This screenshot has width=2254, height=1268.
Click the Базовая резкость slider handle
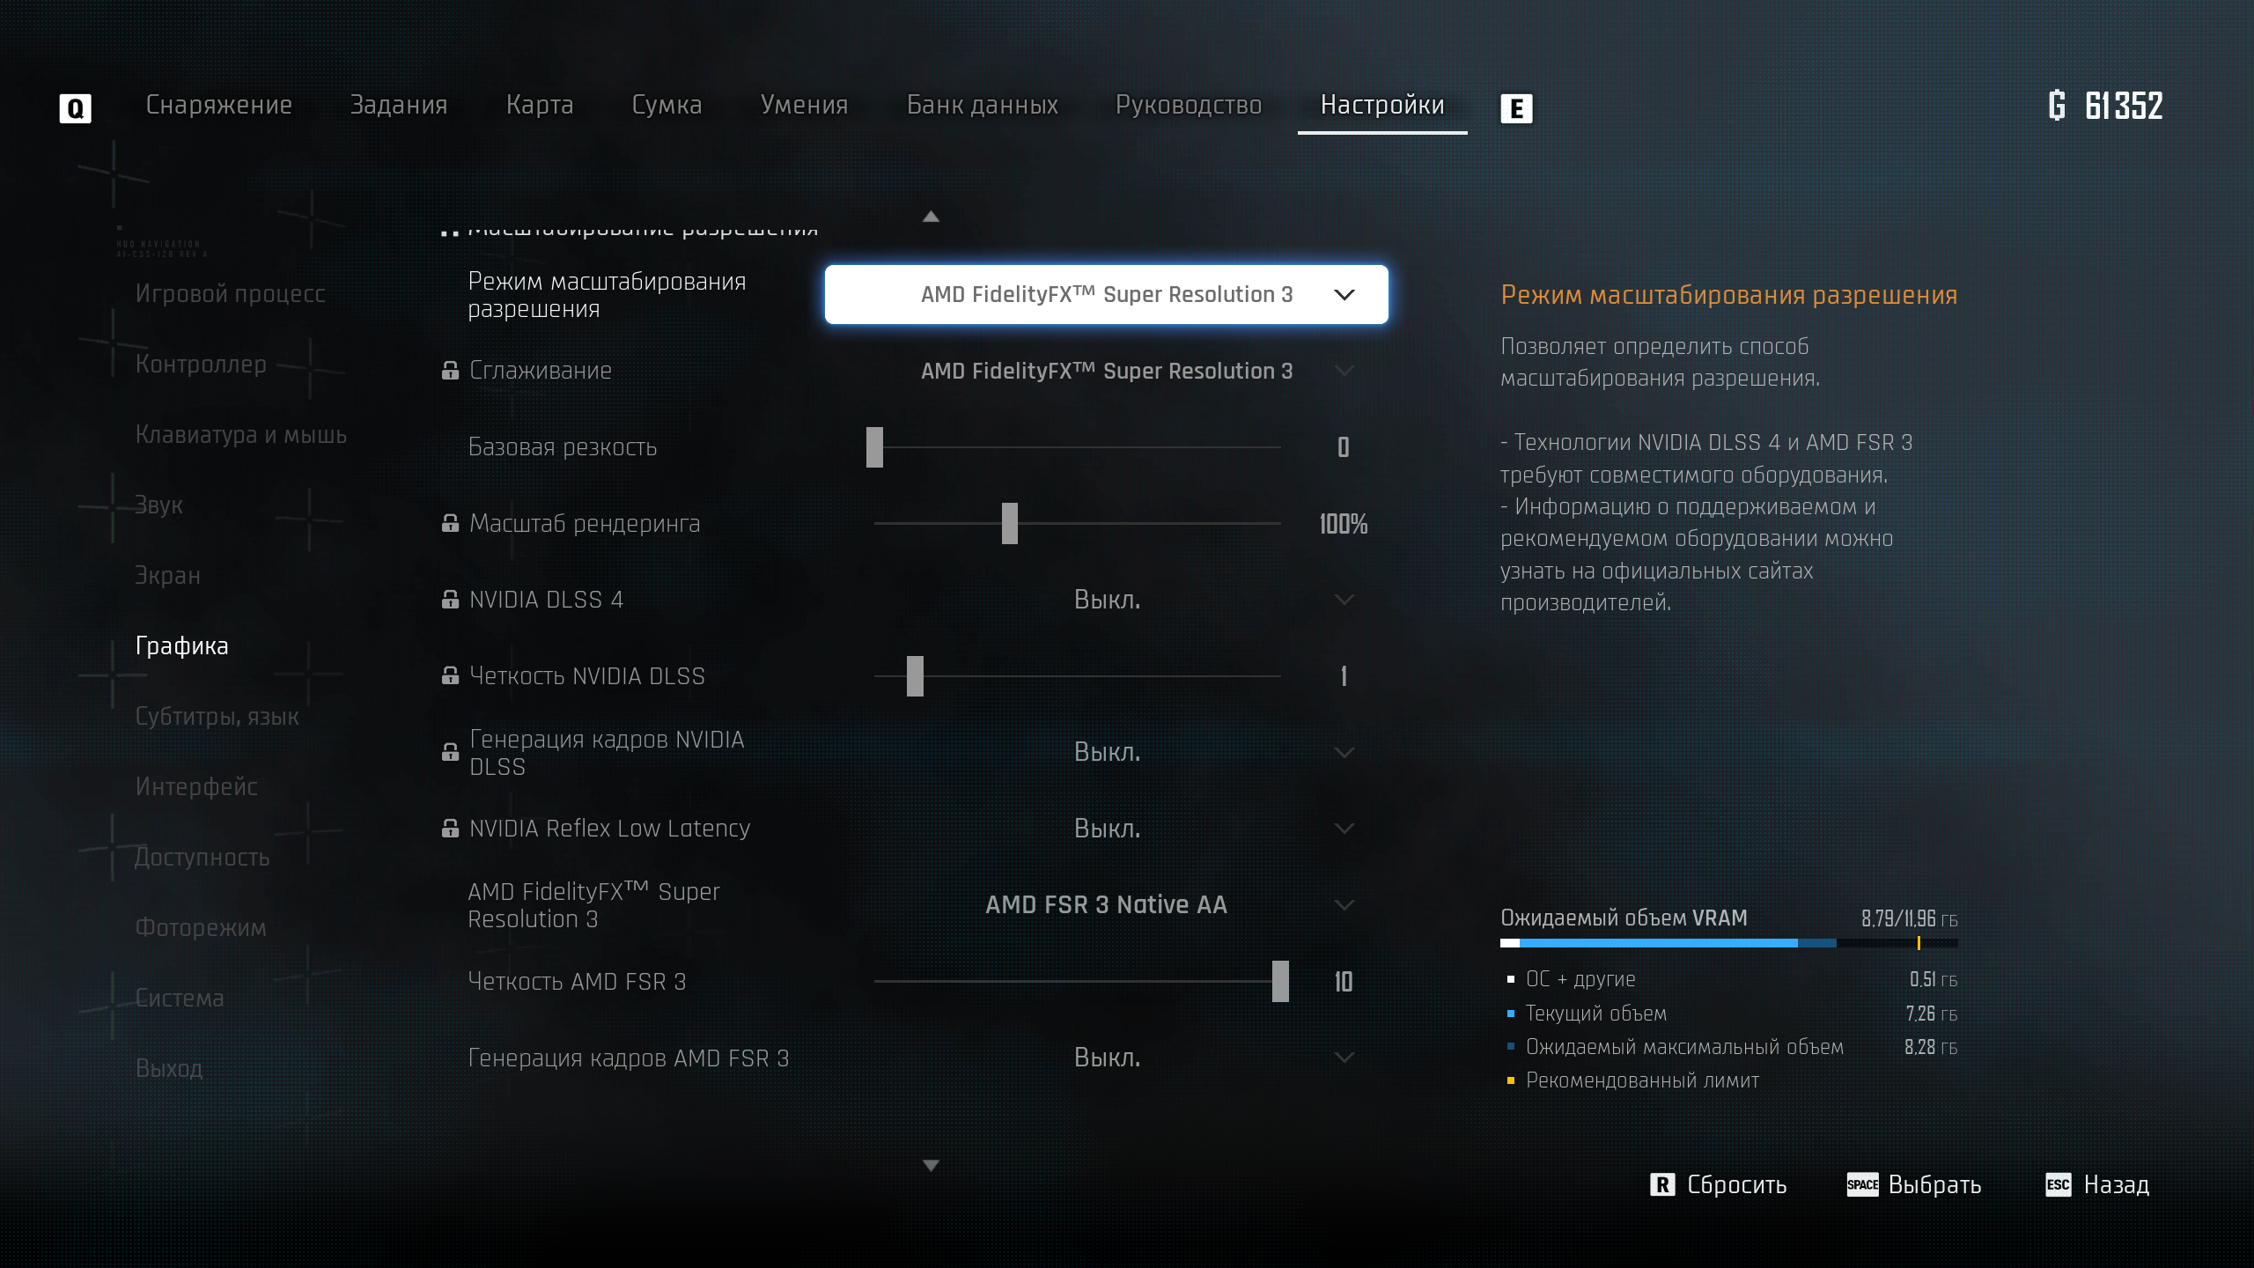point(874,447)
